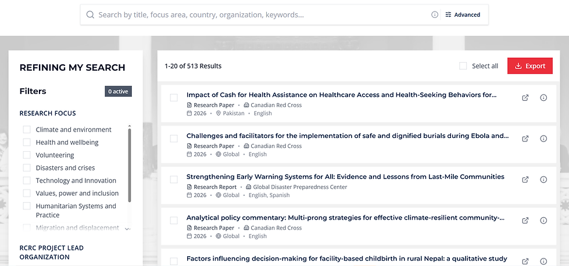Open external link for policy commentary paper
The height and width of the screenshot is (266, 569).
coord(525,220)
